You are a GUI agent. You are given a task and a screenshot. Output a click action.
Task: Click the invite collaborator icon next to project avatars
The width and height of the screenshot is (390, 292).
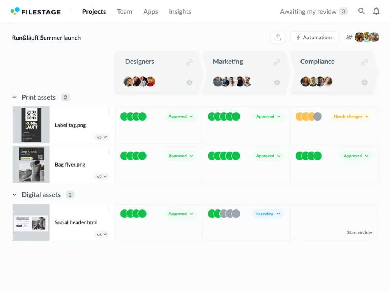pyautogui.click(x=349, y=37)
